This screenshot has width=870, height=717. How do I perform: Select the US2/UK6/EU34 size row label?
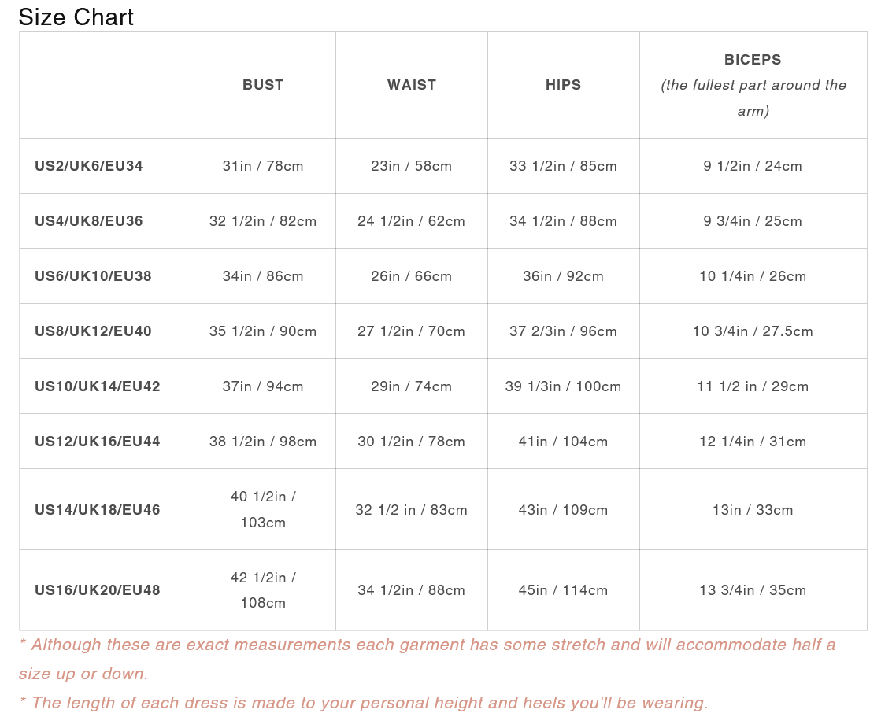point(89,166)
